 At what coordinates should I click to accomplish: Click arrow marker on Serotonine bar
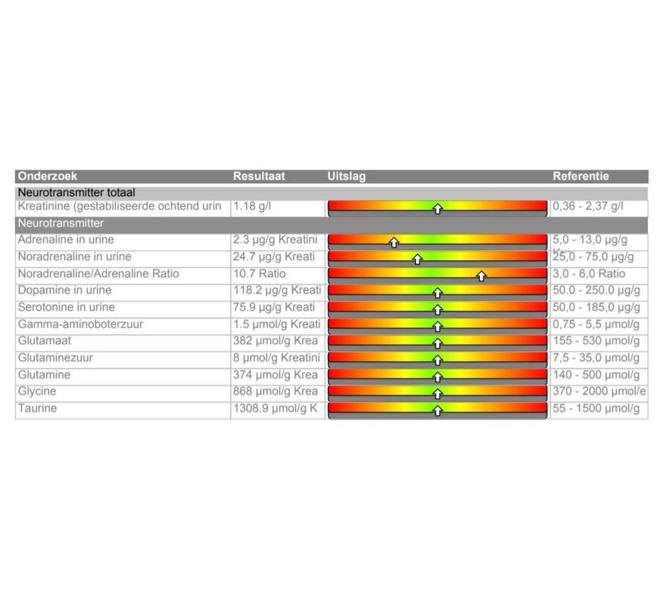[438, 310]
